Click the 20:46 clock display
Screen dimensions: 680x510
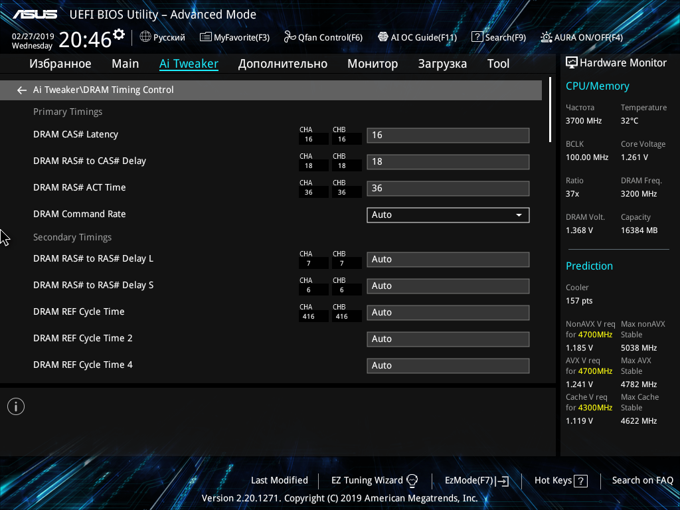(85, 40)
